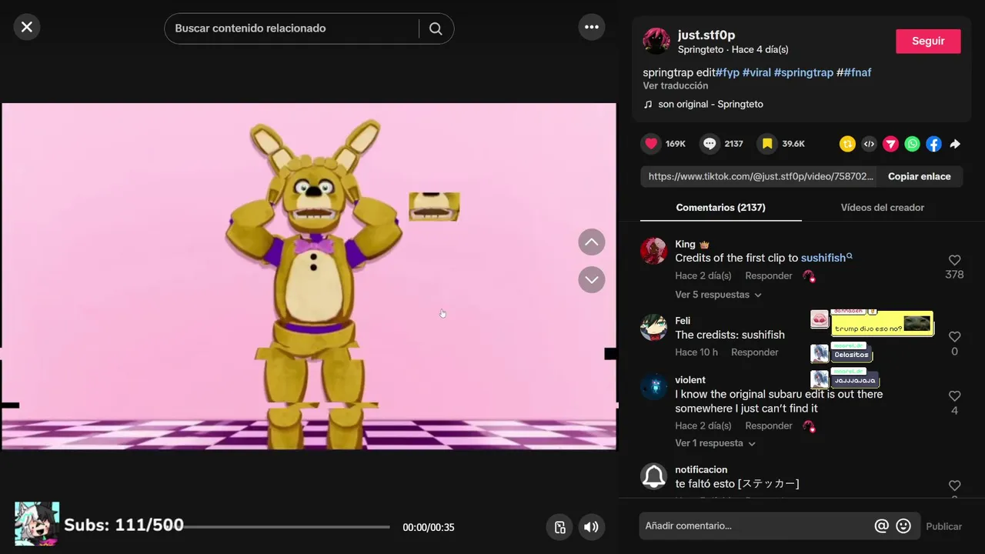Viewport: 985px width, 554px height.
Task: Like the video via heart icon
Action: [x=652, y=144]
